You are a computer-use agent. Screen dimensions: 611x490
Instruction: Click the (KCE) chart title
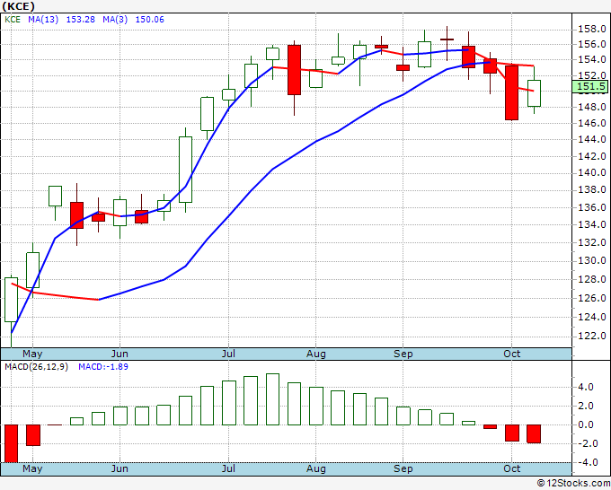point(18,6)
